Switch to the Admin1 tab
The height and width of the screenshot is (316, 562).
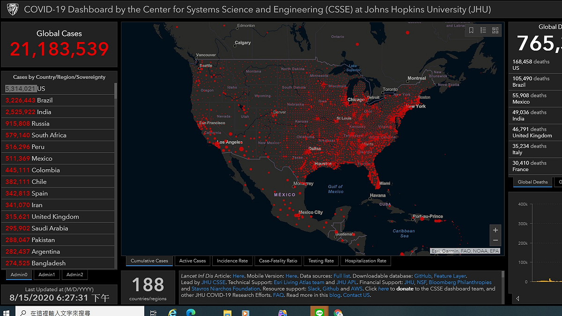click(x=47, y=275)
